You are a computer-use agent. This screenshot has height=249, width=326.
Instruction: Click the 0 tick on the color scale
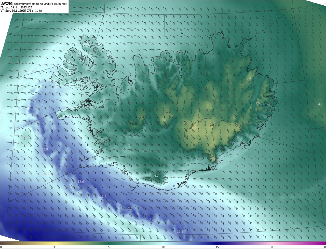coord(1,247)
